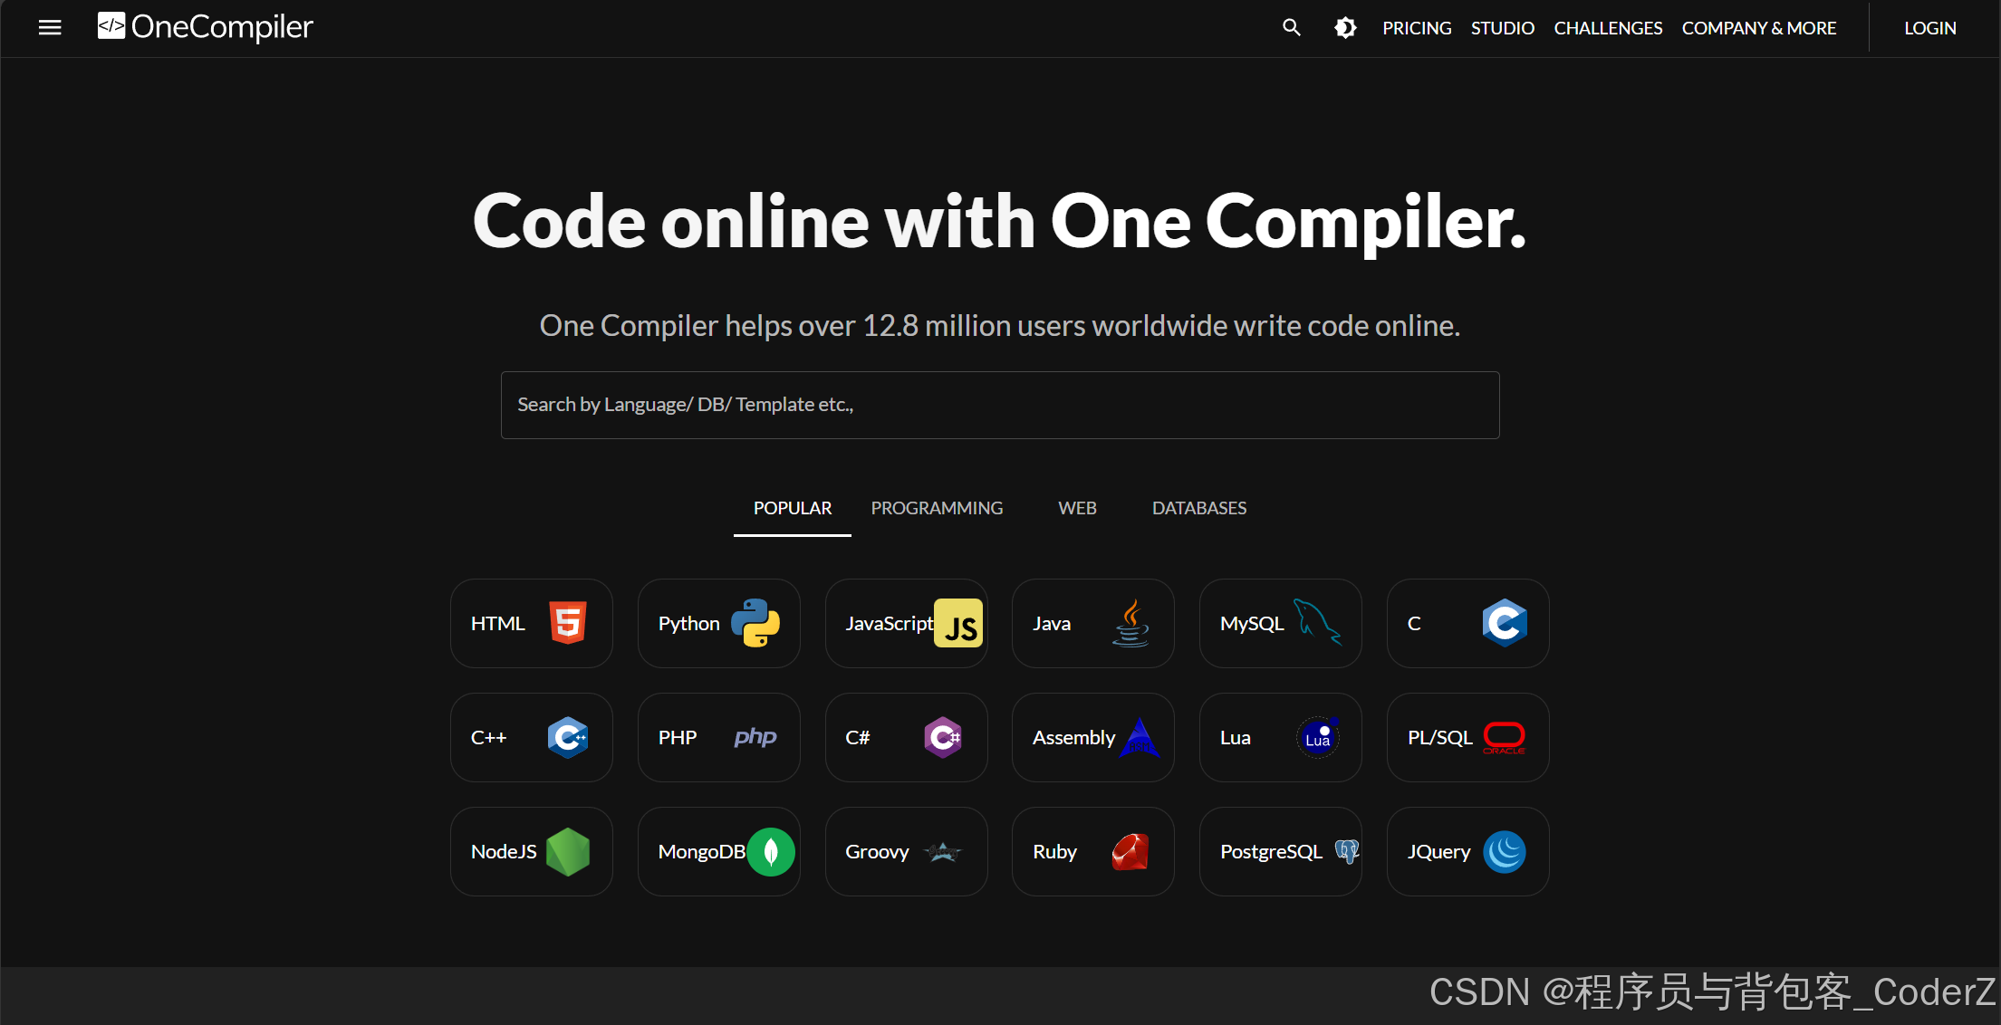Toggle the dark/light theme icon

point(1345,28)
